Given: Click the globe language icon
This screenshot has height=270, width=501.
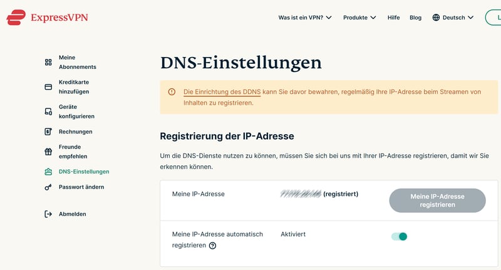Looking at the screenshot, I should (436, 18).
